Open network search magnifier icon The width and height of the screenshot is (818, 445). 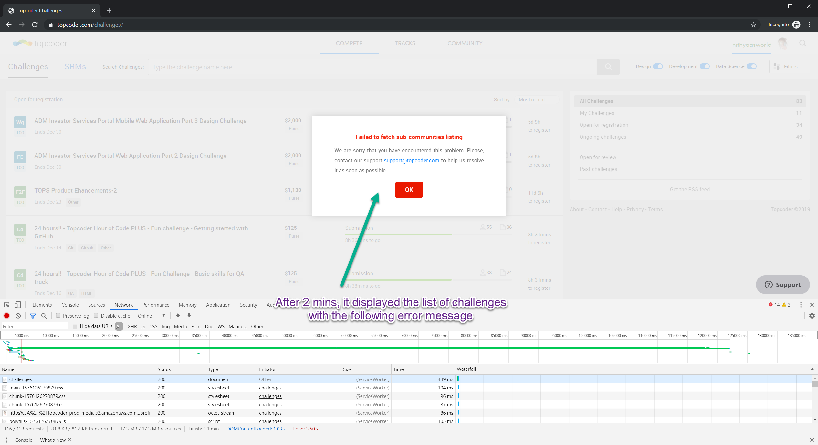[44, 316]
